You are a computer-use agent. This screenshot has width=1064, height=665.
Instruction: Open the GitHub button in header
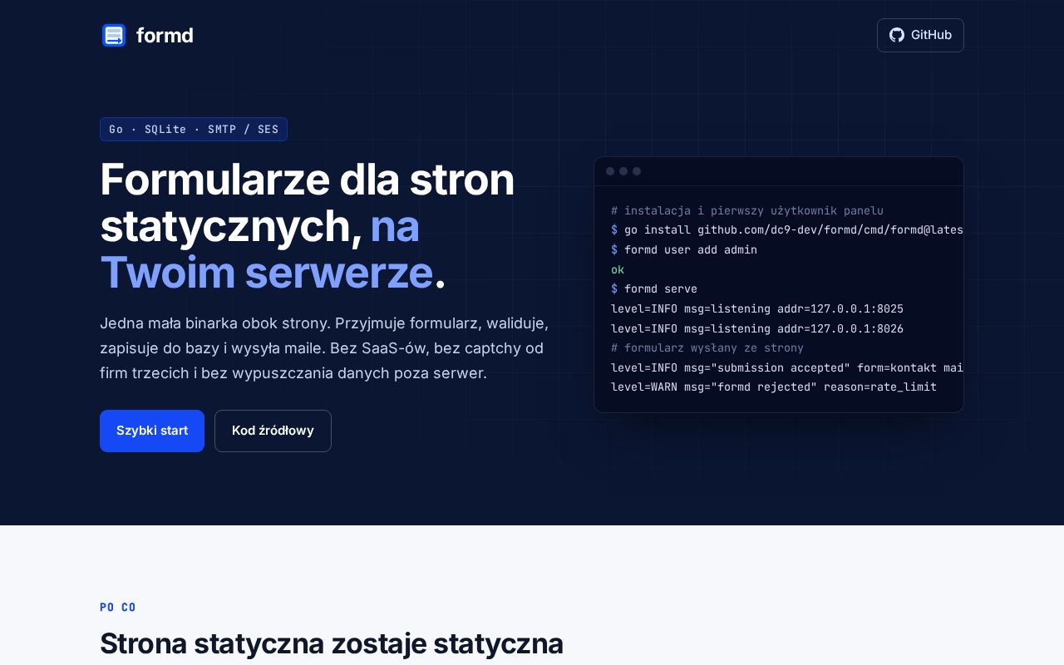tap(920, 35)
